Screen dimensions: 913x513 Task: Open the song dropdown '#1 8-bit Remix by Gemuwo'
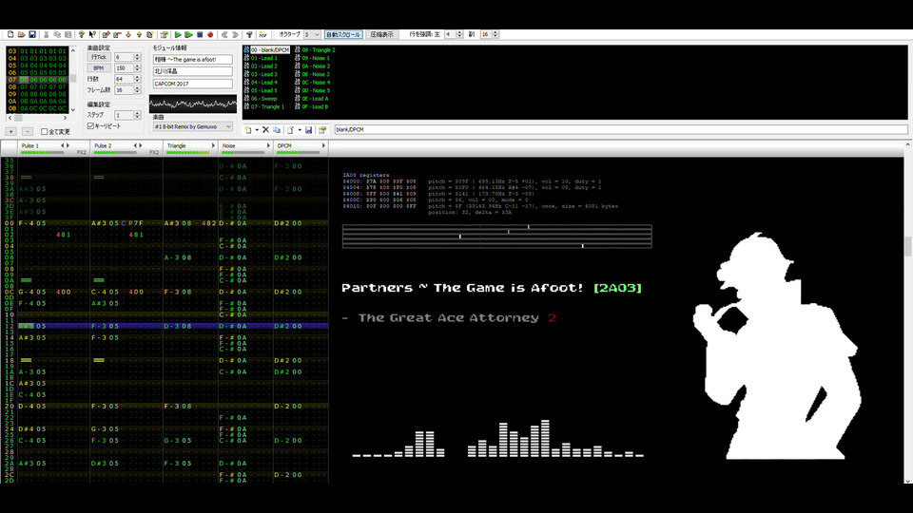click(x=193, y=126)
